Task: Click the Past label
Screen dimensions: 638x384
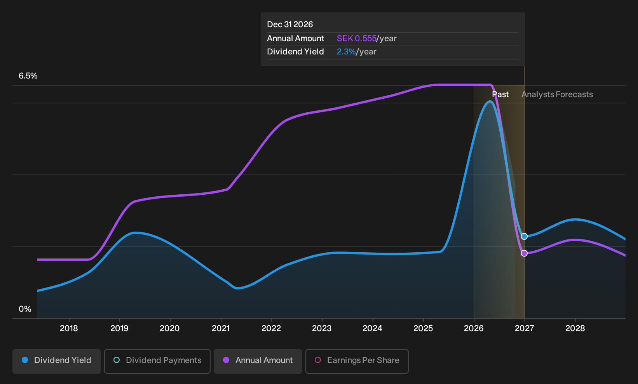Action: (x=500, y=94)
